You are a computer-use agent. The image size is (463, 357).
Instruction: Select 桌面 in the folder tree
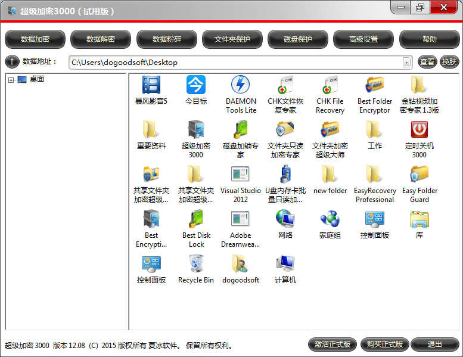click(x=37, y=79)
